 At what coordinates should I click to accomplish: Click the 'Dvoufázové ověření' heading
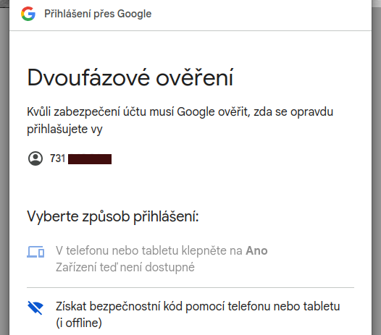pyautogui.click(x=130, y=77)
